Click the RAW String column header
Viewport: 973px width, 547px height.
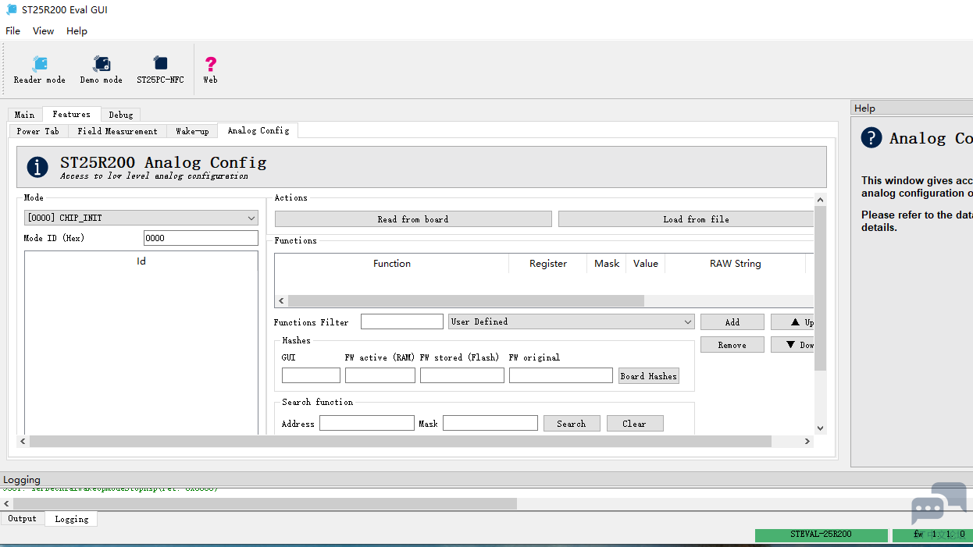736,264
